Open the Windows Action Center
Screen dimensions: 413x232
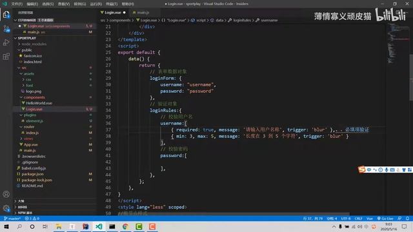pyautogui.click(x=405, y=226)
